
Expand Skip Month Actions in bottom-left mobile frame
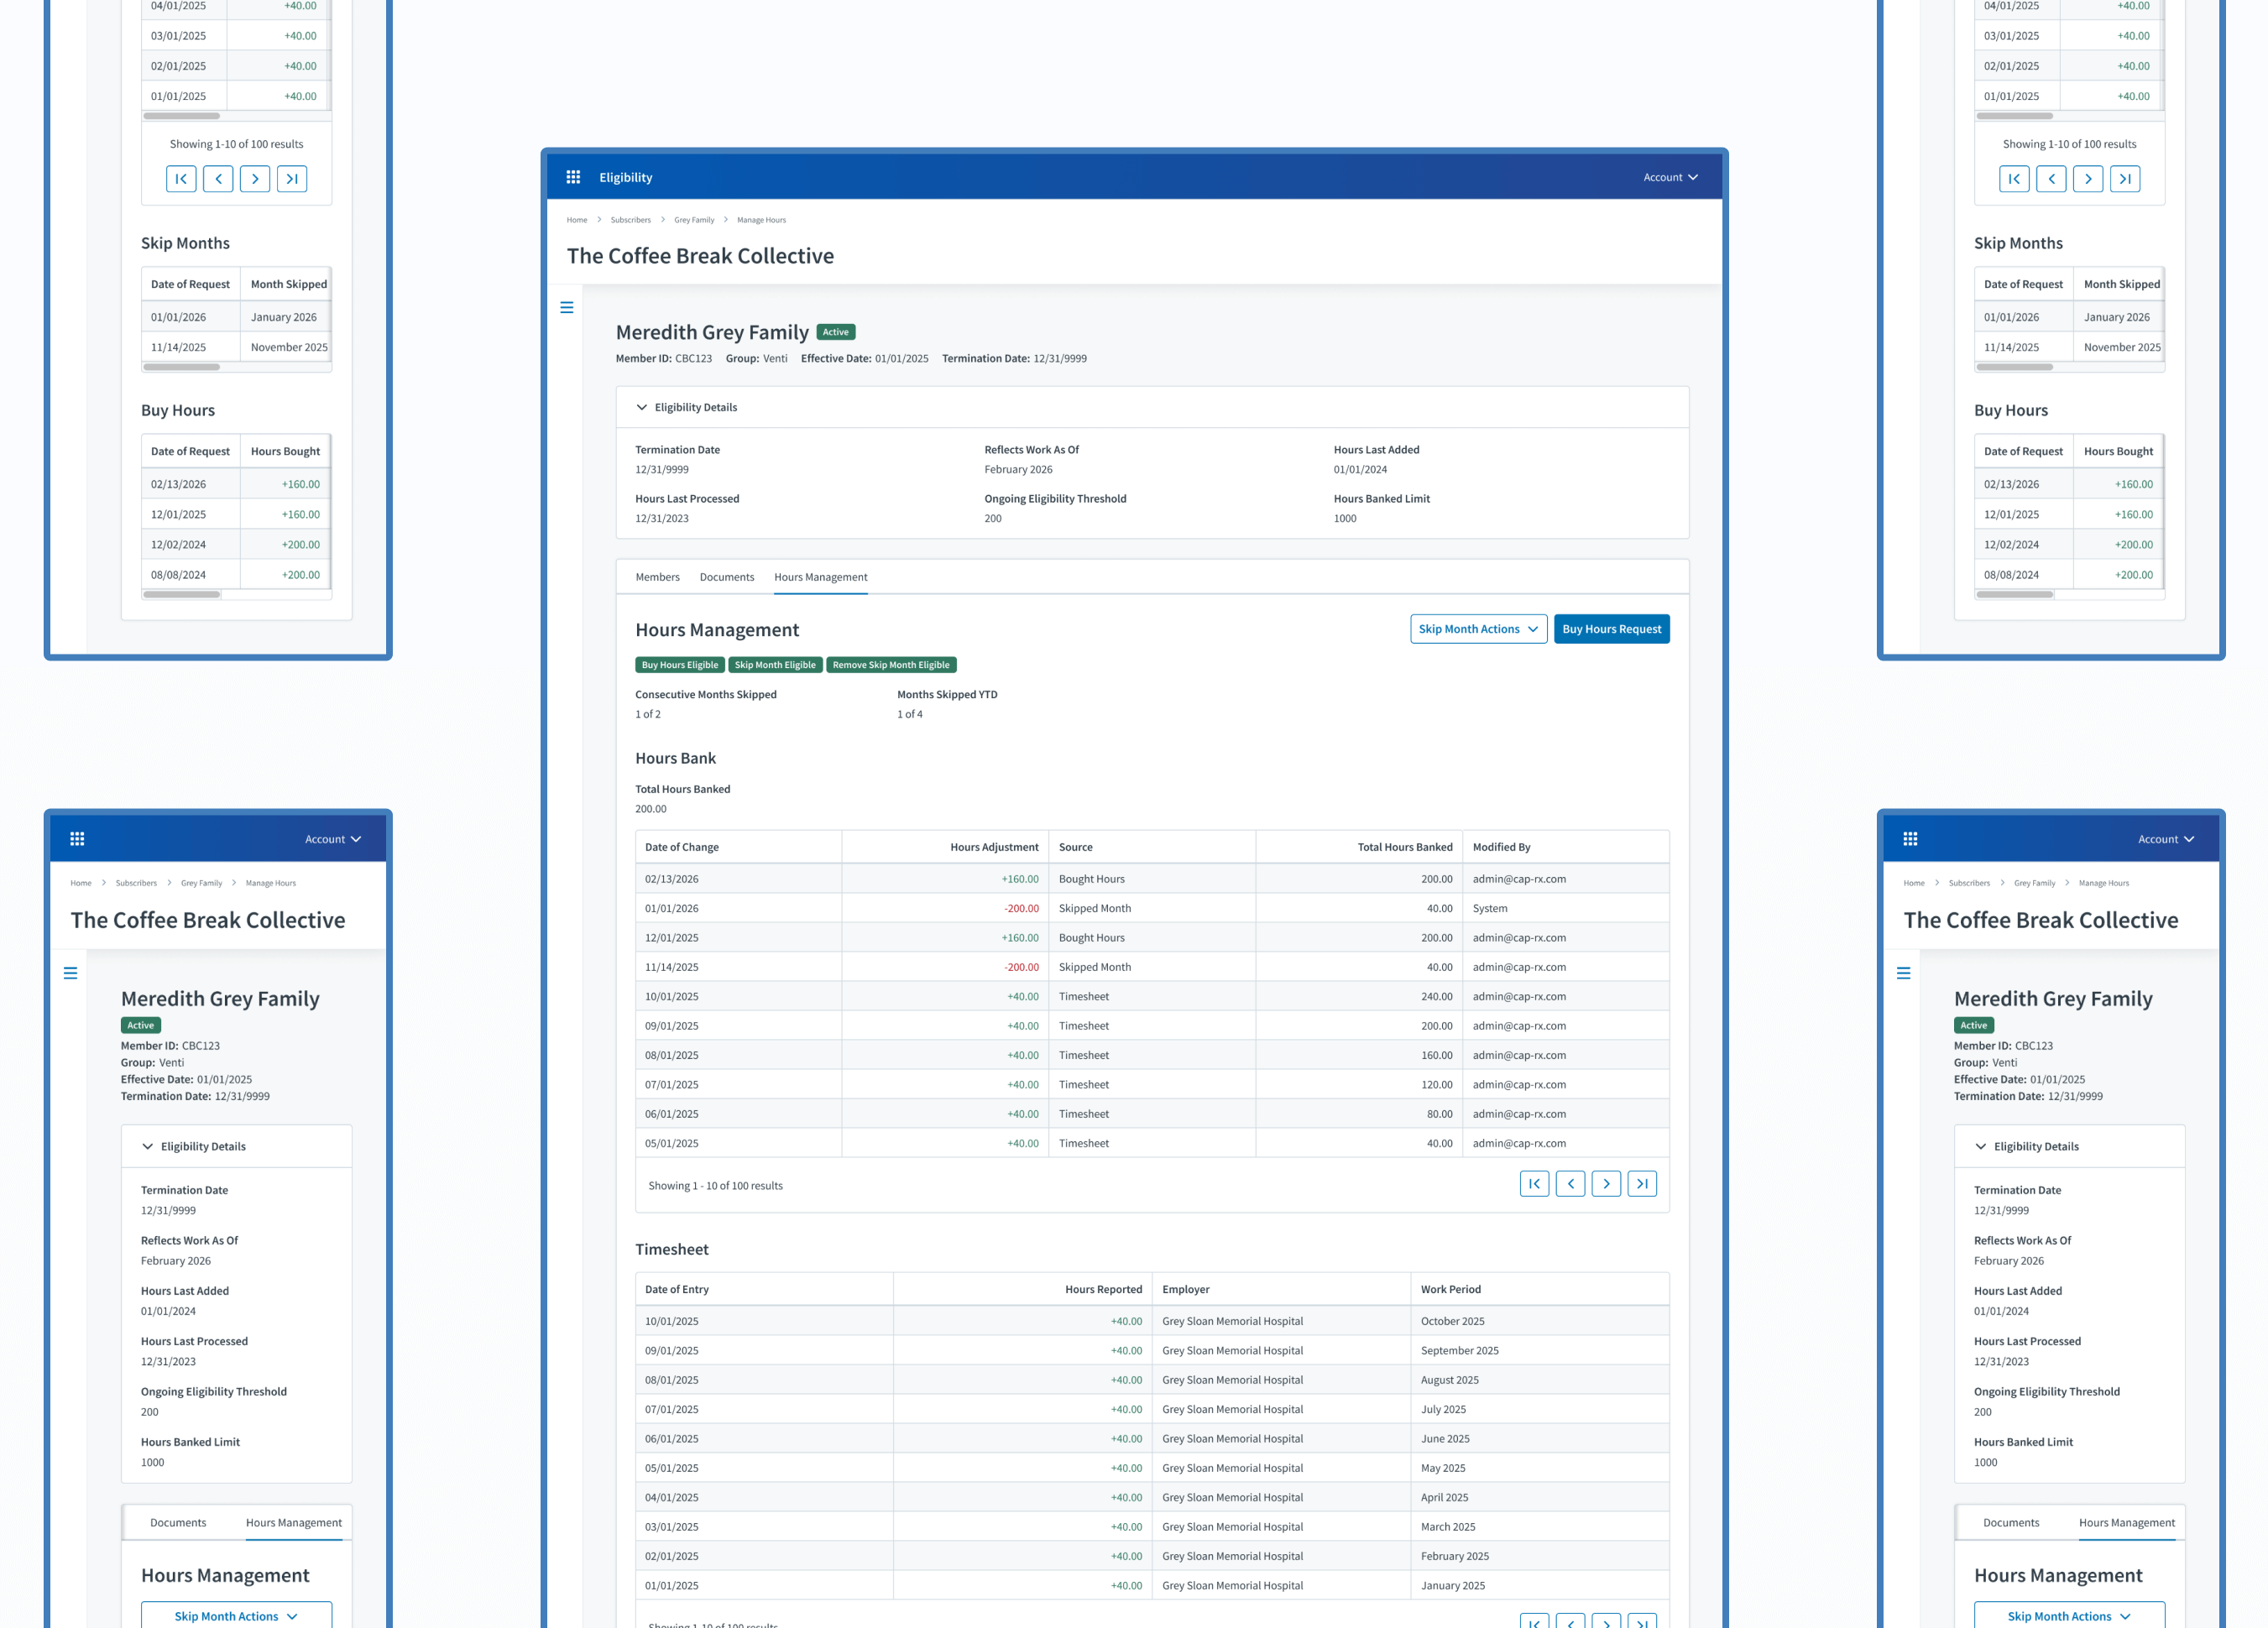(x=236, y=1616)
